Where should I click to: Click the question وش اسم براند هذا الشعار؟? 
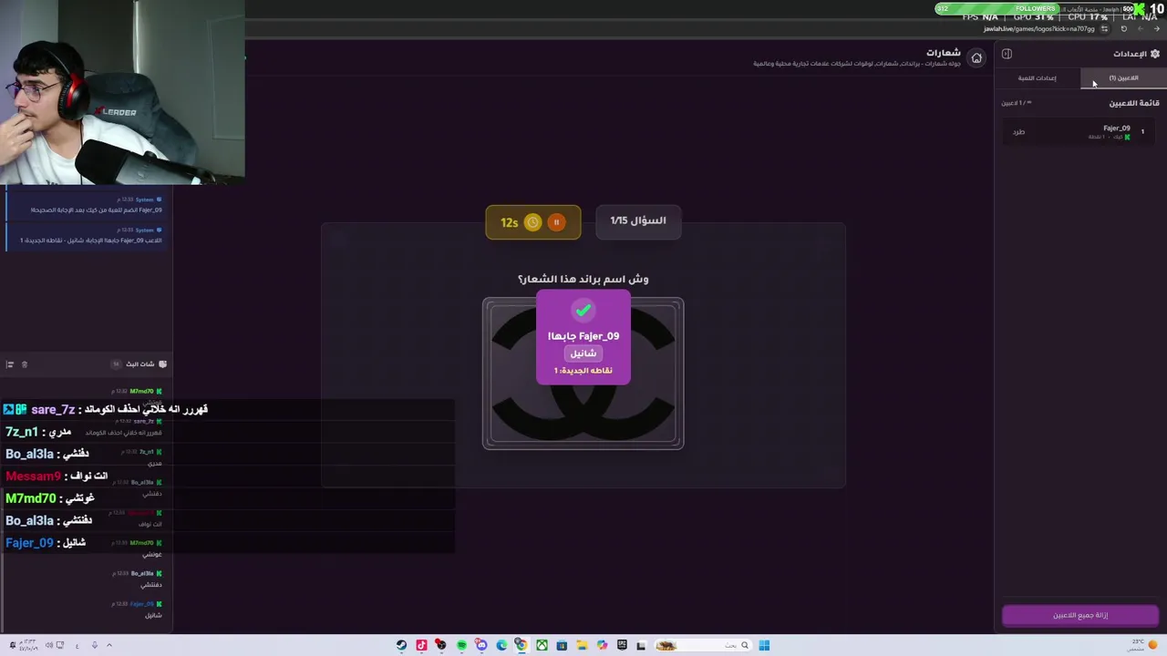583,279
